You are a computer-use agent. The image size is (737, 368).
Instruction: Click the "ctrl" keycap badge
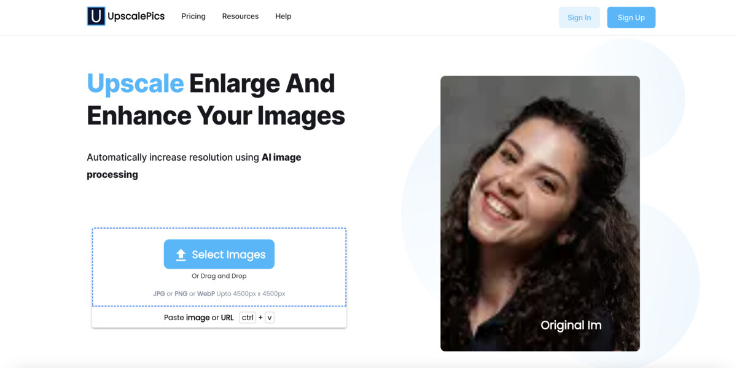[248, 317]
